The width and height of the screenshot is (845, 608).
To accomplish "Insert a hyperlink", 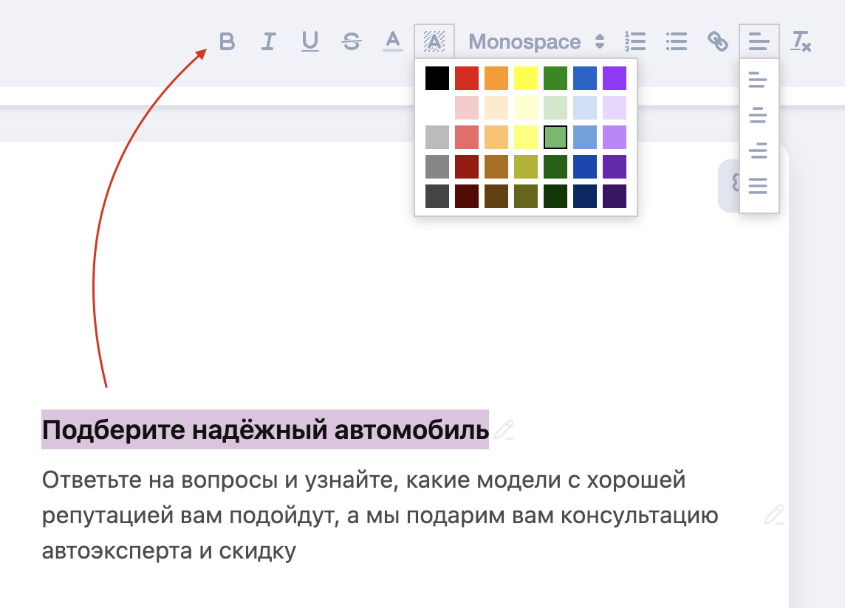I will click(x=718, y=42).
